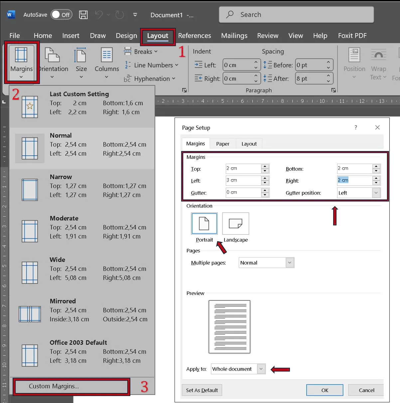
Task: Select the Layout ribbon tab
Action: pyautogui.click(x=158, y=36)
